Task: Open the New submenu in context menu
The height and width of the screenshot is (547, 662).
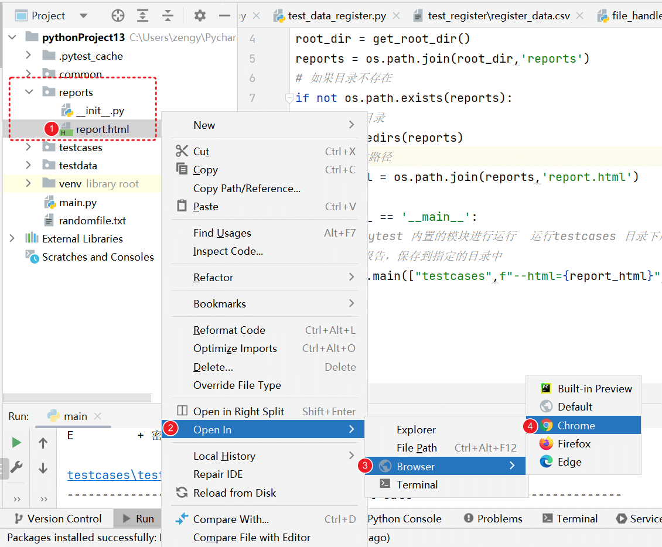Action: click(x=265, y=125)
